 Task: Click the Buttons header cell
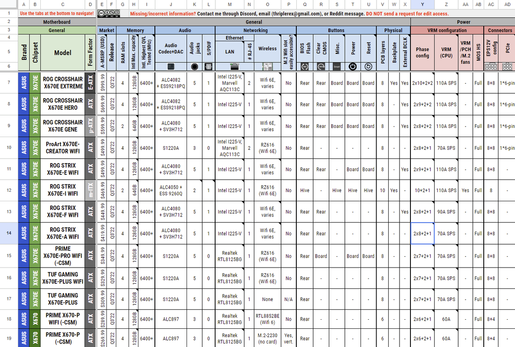tap(336, 30)
